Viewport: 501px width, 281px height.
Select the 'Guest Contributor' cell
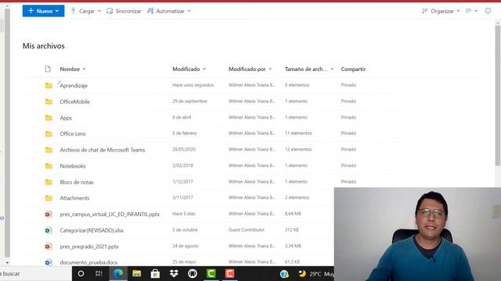(247, 229)
